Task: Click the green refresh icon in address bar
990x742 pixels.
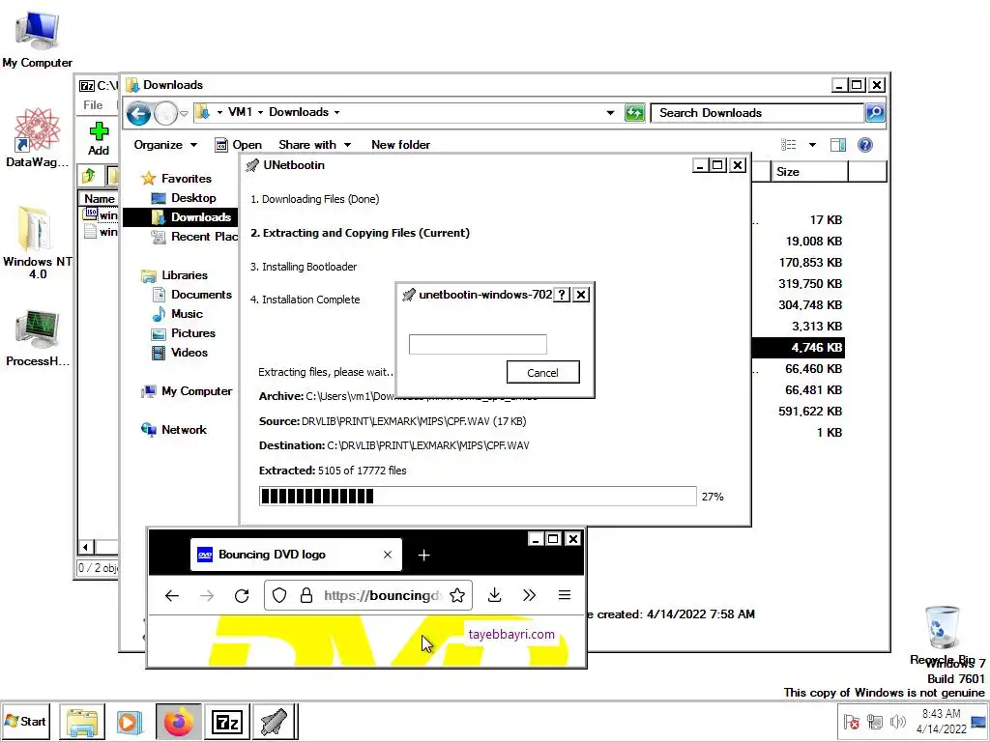Action: coord(634,113)
